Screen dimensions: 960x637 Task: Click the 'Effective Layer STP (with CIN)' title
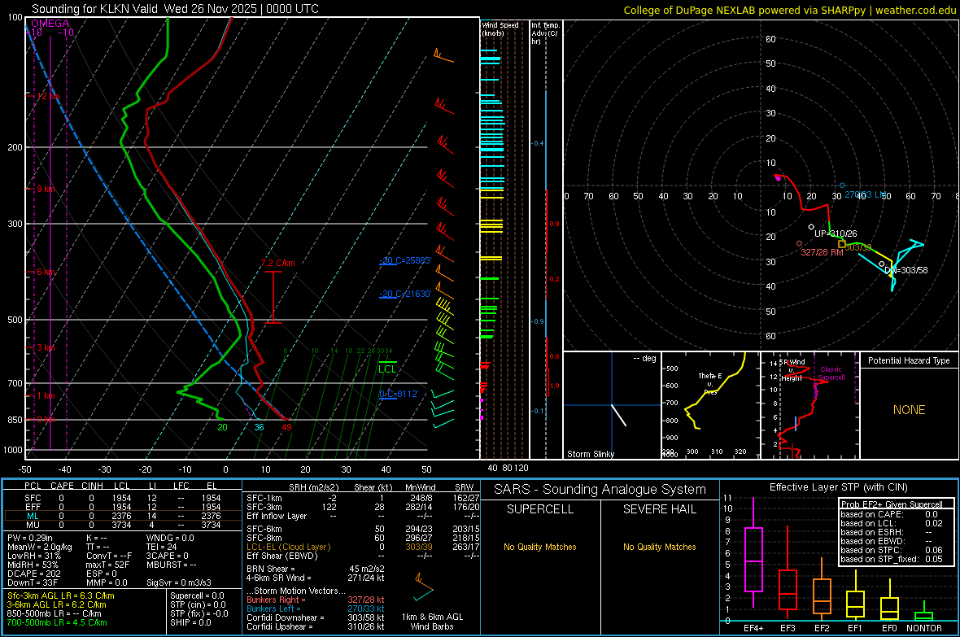[x=838, y=487]
